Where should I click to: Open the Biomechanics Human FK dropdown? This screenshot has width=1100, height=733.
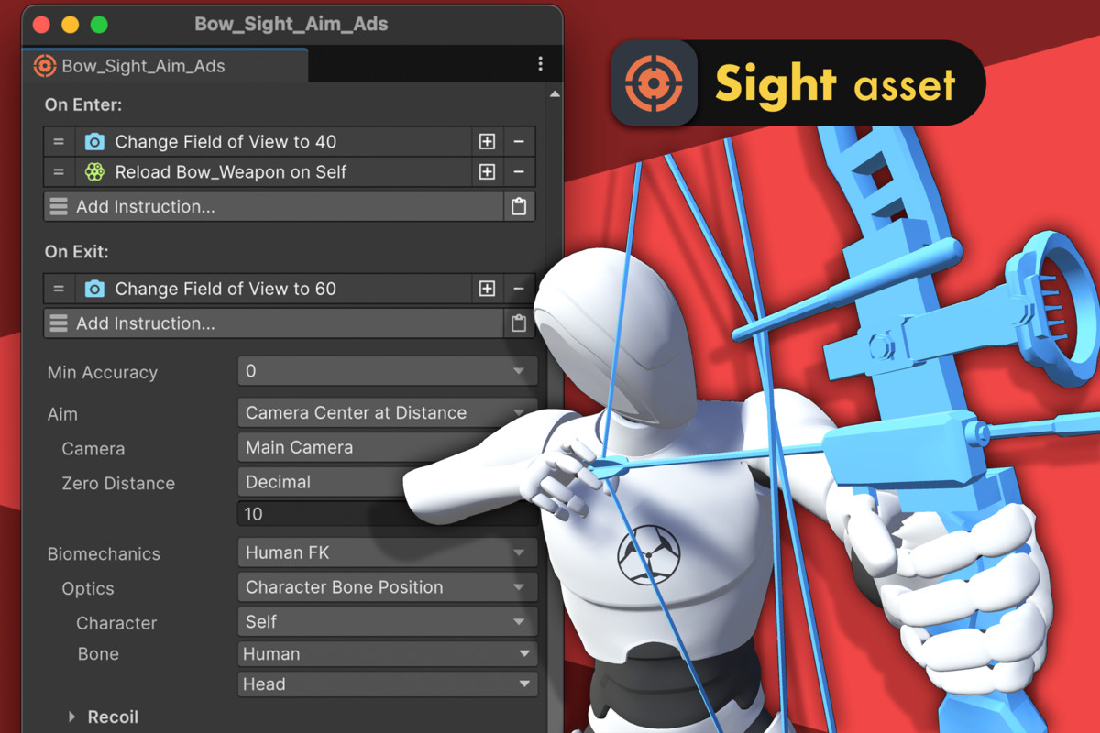386,552
